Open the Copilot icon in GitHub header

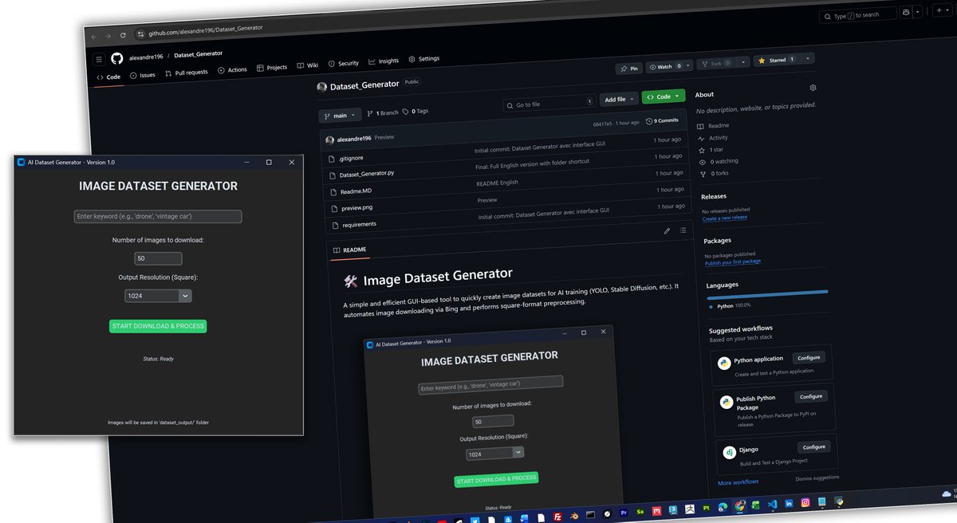[905, 13]
